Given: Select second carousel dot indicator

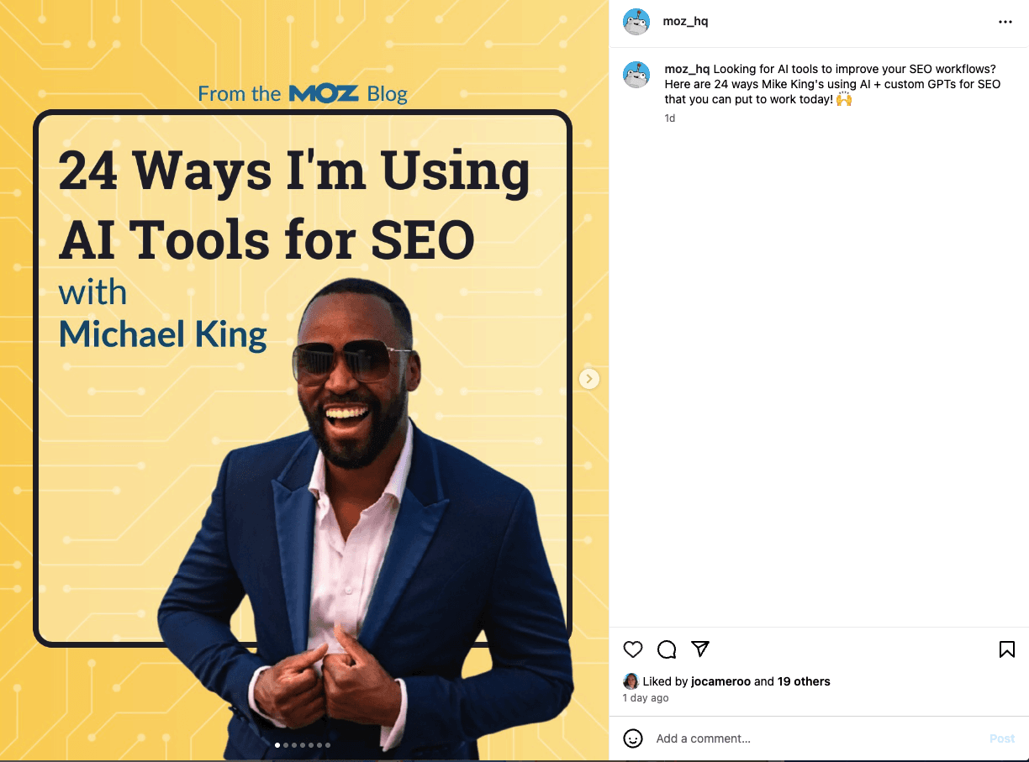Looking at the screenshot, I should click(286, 745).
